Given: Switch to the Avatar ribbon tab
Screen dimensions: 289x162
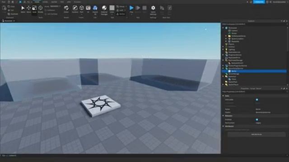Looking at the screenshot, I should coord(54,2).
